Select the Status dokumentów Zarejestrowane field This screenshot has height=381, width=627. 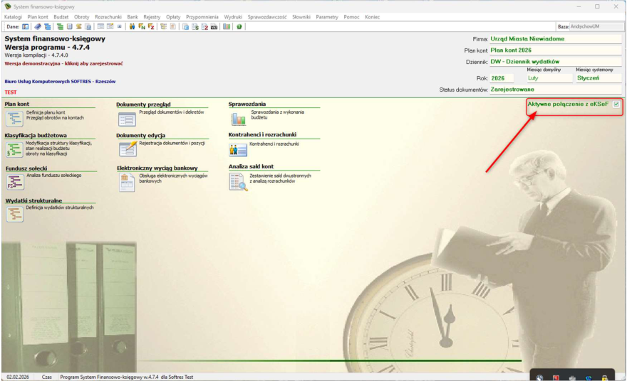point(556,90)
